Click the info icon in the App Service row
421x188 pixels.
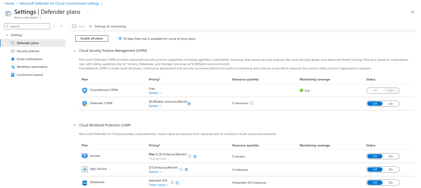[181, 169]
